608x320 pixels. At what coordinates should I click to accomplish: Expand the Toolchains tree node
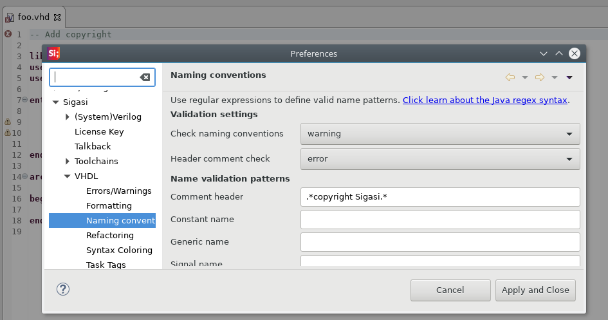pyautogui.click(x=68, y=161)
